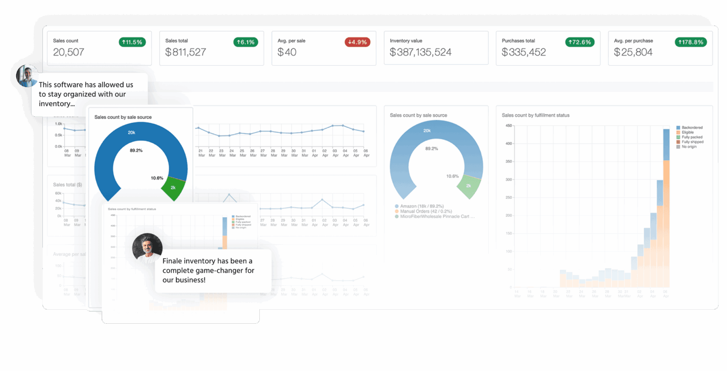Viewport: 727px width, 371px height.
Task: Click the green 6.1% badge on Sales total
Action: tap(245, 42)
